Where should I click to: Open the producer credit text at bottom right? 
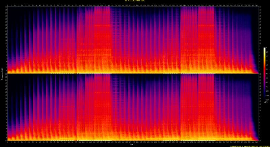[249, 146]
